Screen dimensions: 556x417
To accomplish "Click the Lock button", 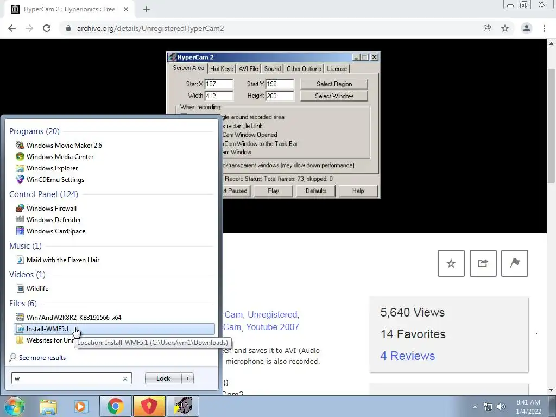I will [x=163, y=378].
